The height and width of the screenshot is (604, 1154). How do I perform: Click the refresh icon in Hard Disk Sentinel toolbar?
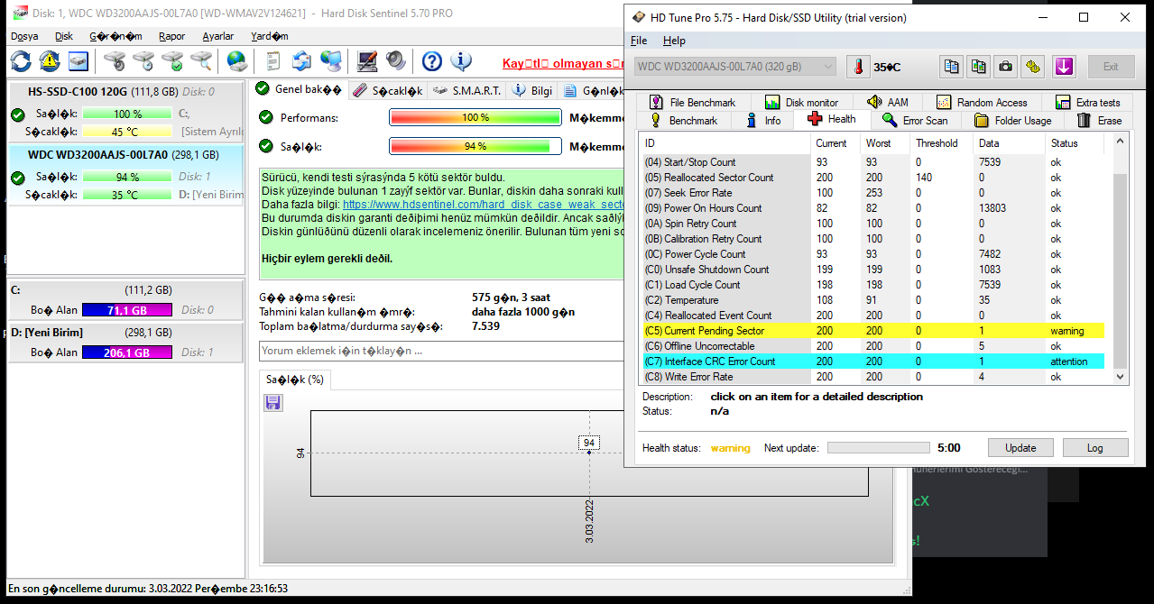pos(20,61)
